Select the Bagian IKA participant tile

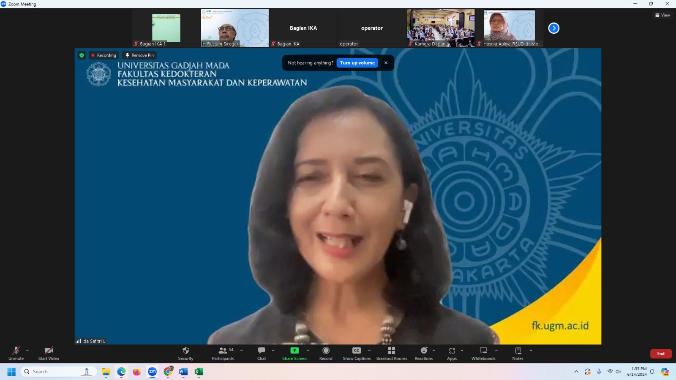coord(303,28)
